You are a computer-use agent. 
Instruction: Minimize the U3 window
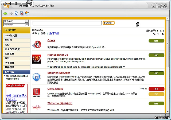[154, 6]
